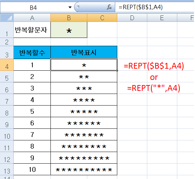Screen dimensions: 195x179
Task: Click cell A10 with value 7
Action: (32, 134)
